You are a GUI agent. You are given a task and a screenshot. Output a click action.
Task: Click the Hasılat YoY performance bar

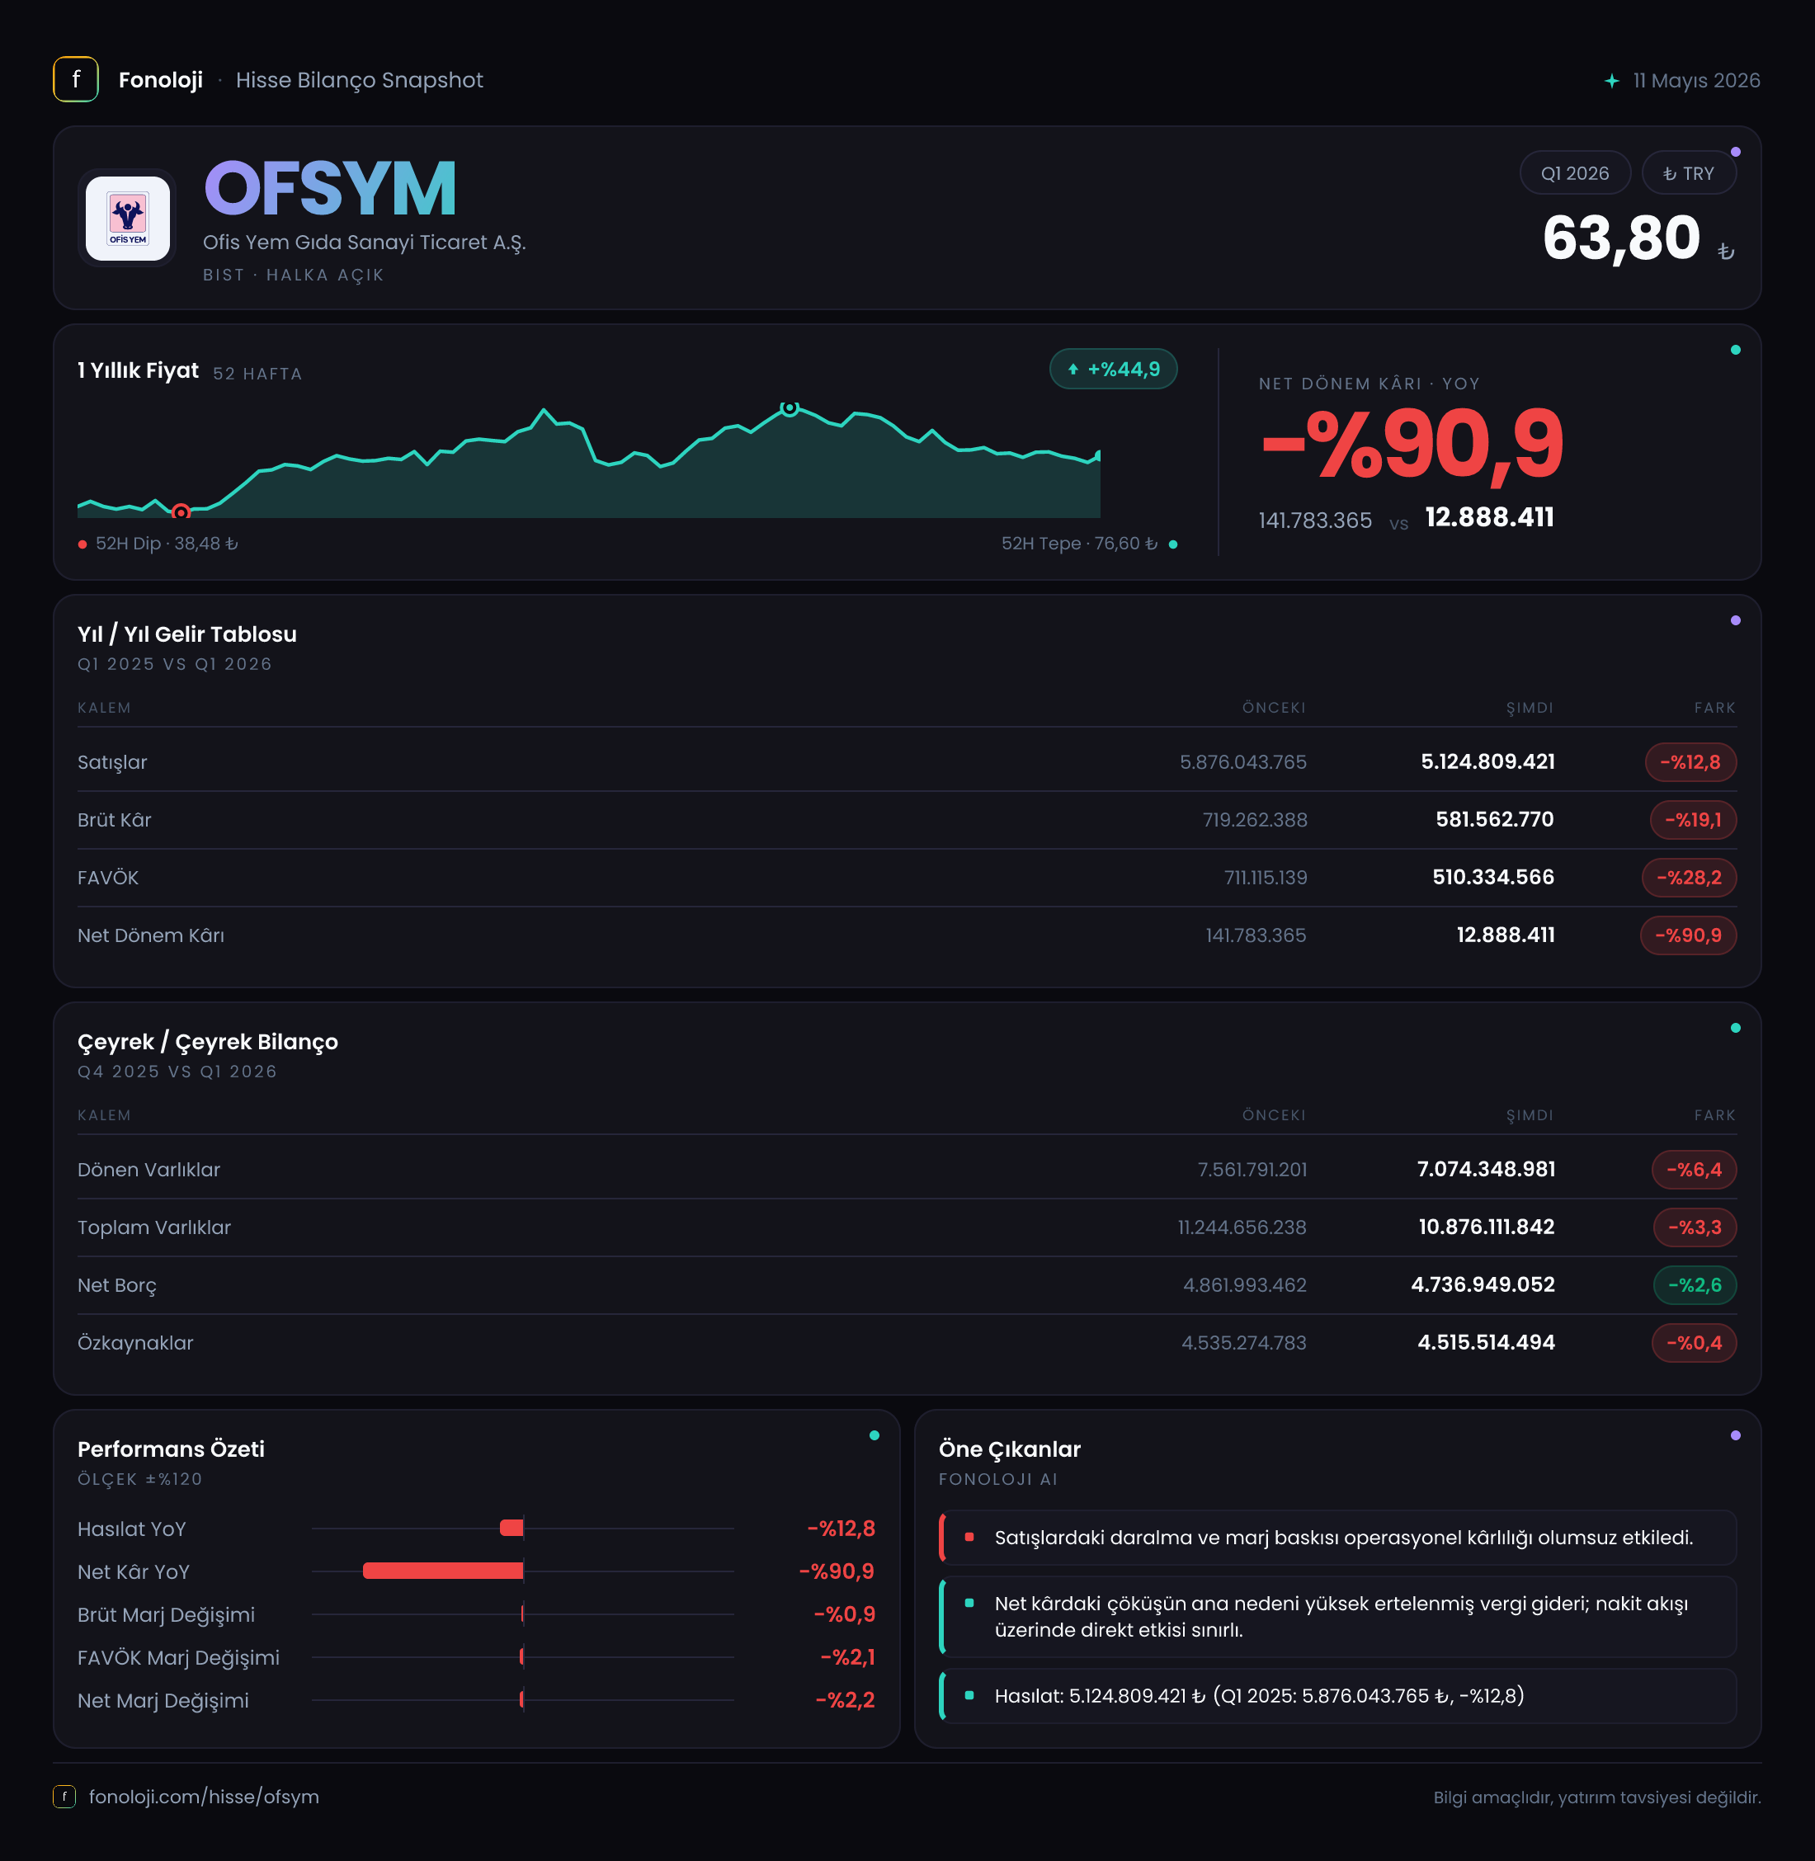511,1529
